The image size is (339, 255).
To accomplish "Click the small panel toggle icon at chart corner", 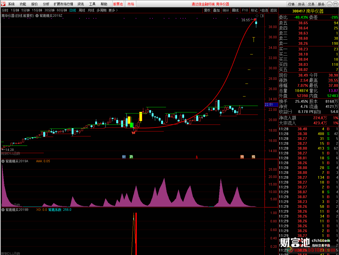I will tap(262, 16).
